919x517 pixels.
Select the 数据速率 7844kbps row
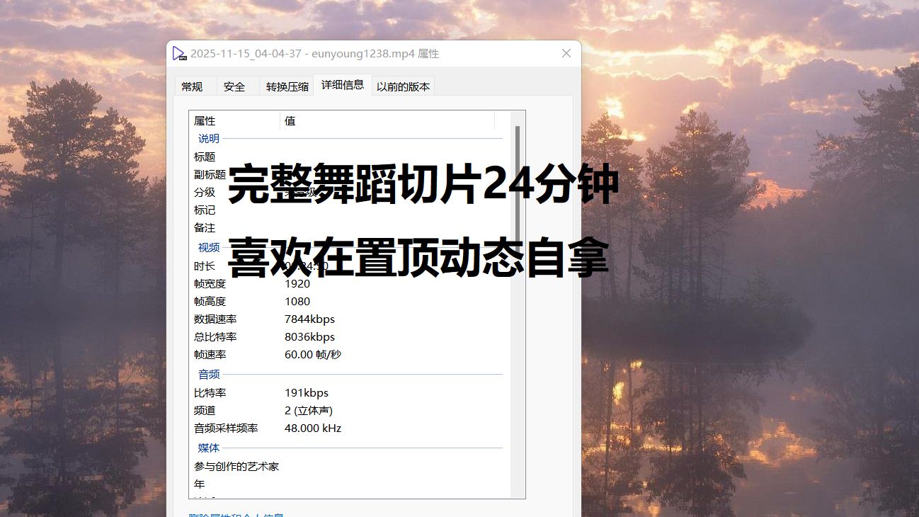coord(309,319)
